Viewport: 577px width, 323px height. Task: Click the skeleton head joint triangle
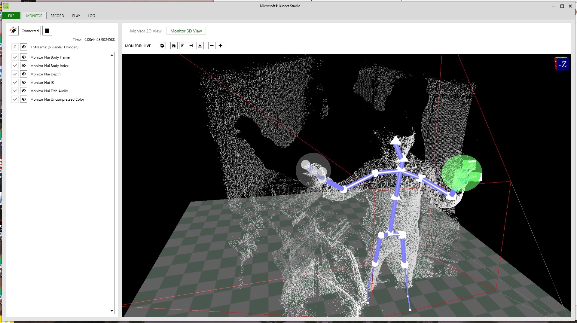[396, 140]
